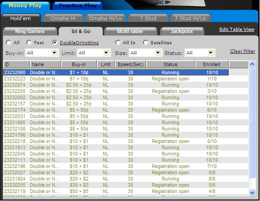Open the 7 Stud game tab

pos(148,18)
